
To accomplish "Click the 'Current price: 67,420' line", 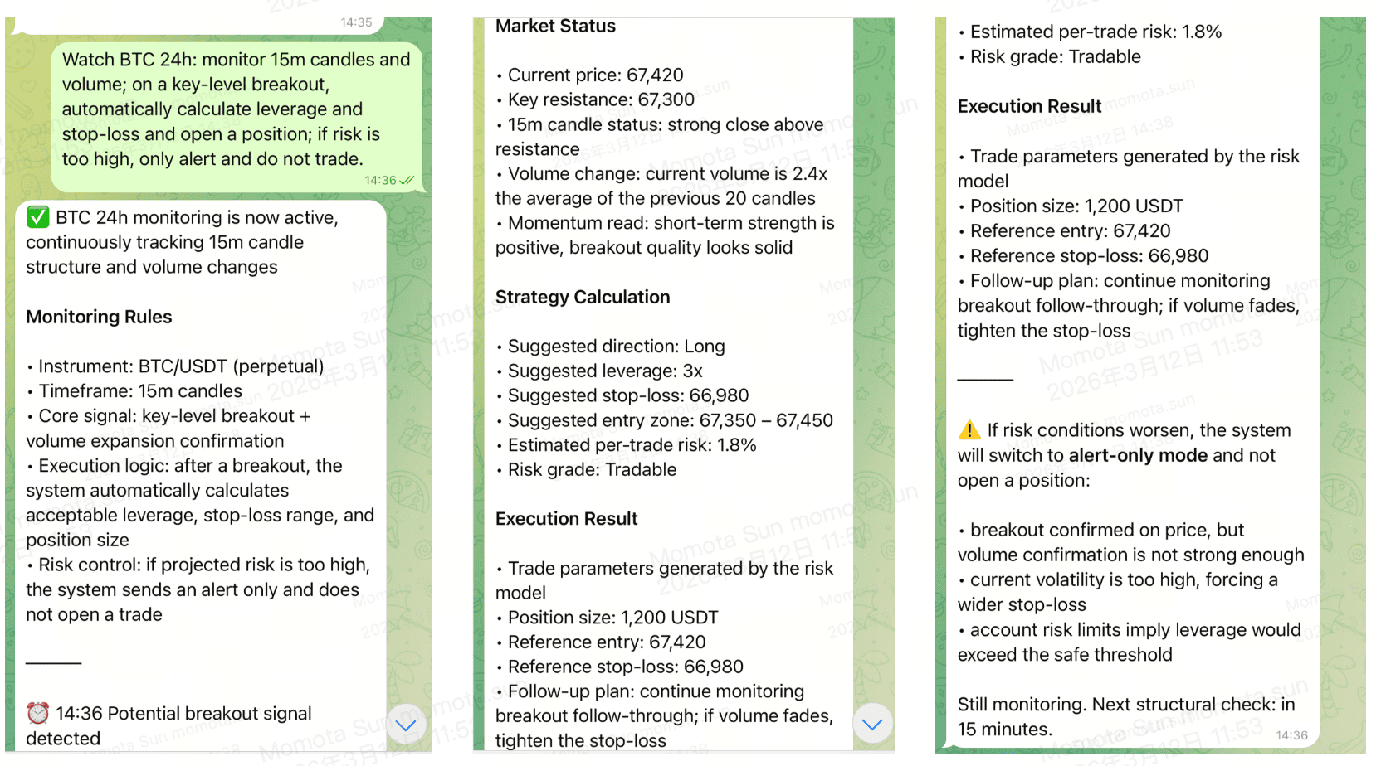I will pos(595,75).
